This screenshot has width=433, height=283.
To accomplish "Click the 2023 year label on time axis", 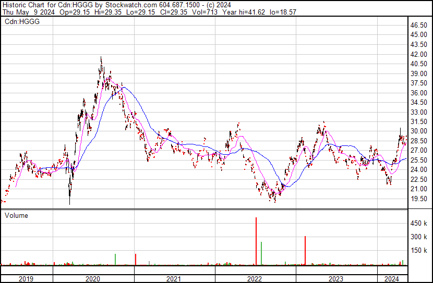I will tap(336, 279).
